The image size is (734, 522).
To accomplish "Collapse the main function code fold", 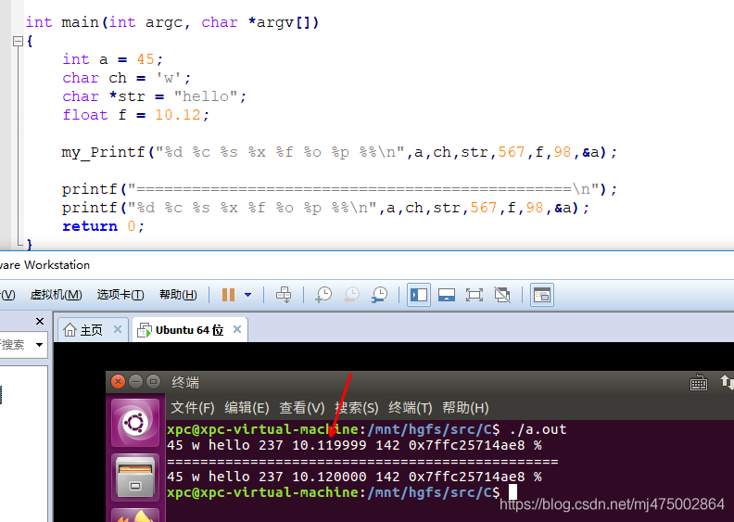I will 18,41.
